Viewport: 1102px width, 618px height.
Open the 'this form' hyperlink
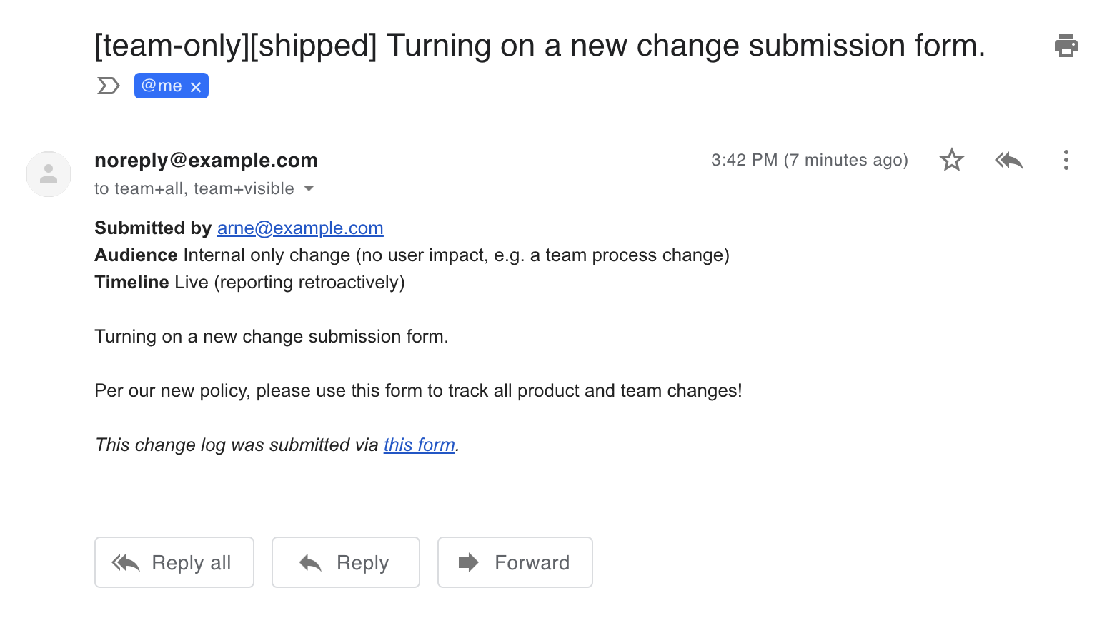click(420, 445)
